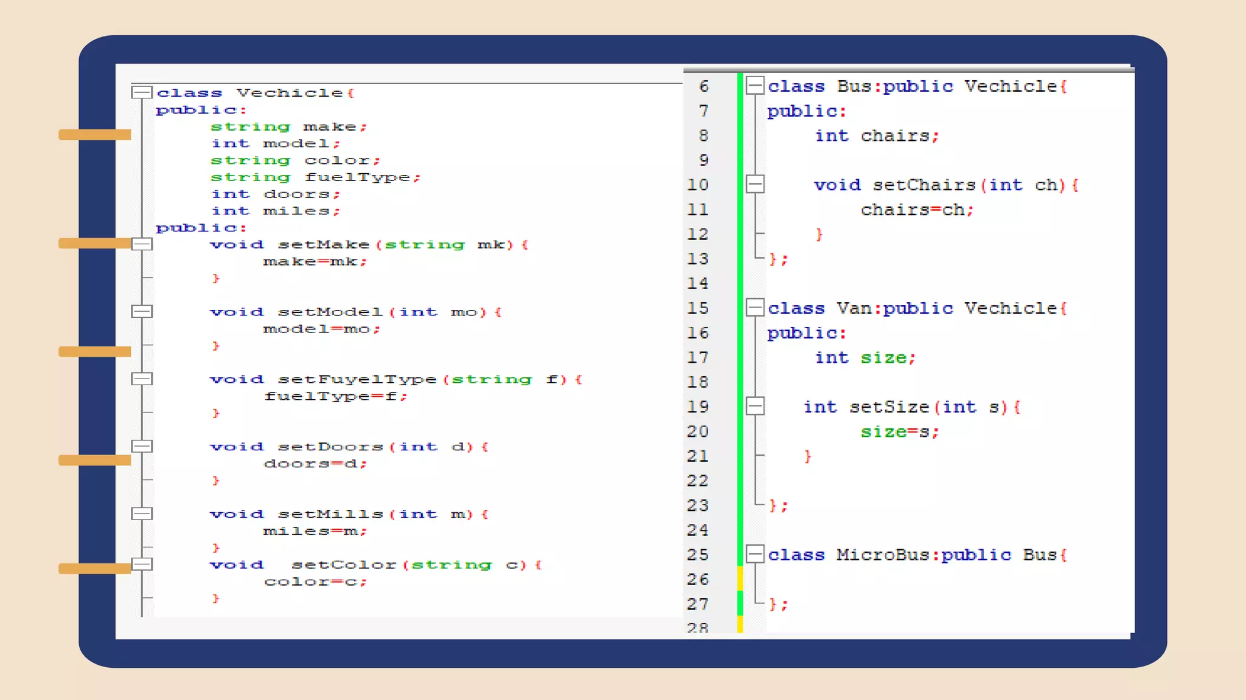Collapse the setFuyelType function fold
Image resolution: width=1246 pixels, height=700 pixels.
point(142,379)
